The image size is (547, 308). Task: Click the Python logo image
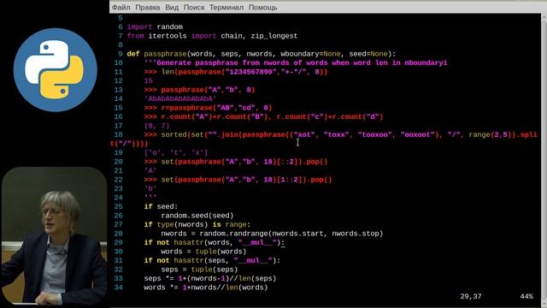(x=55, y=70)
